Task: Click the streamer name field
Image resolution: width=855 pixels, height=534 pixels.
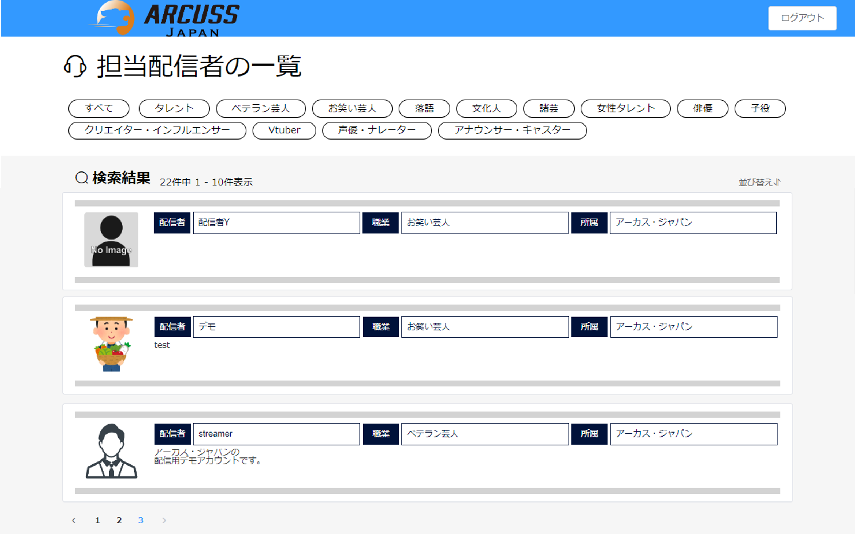Action: click(276, 434)
